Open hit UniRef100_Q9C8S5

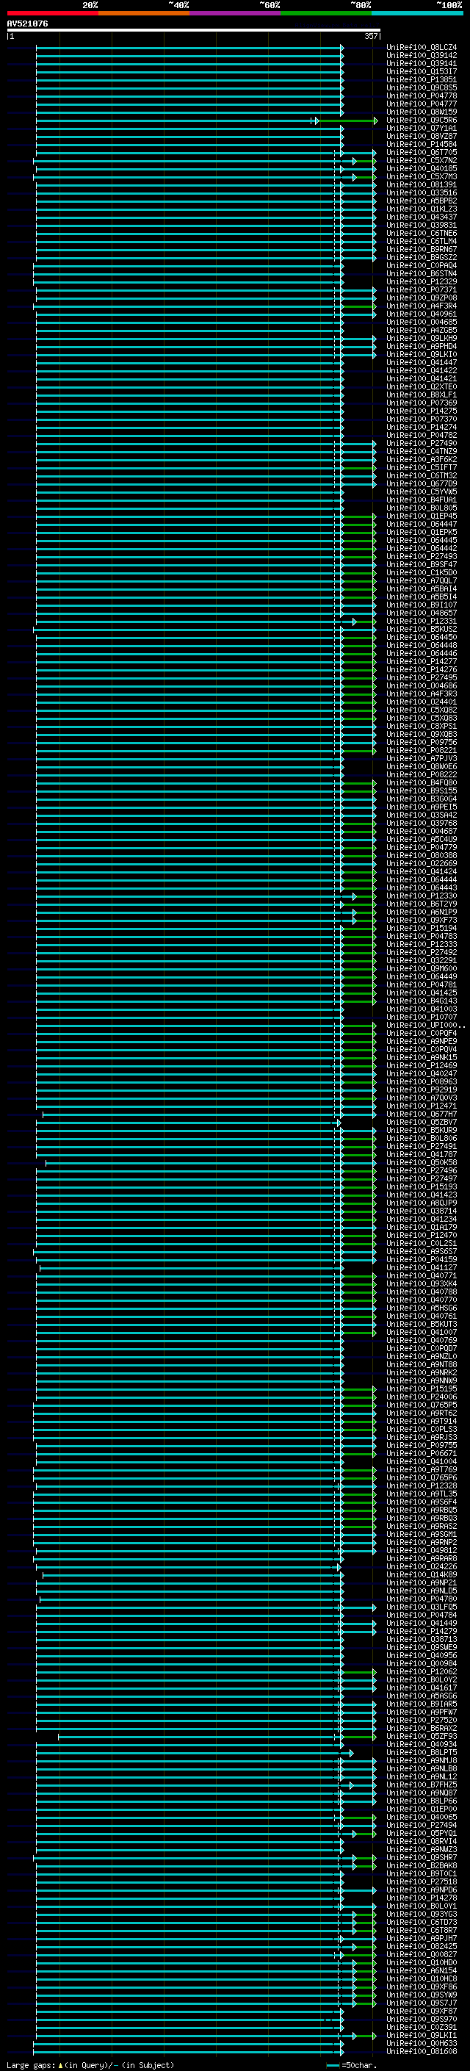pos(421,87)
